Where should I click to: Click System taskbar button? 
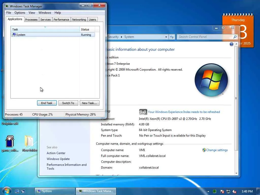pos(55,191)
